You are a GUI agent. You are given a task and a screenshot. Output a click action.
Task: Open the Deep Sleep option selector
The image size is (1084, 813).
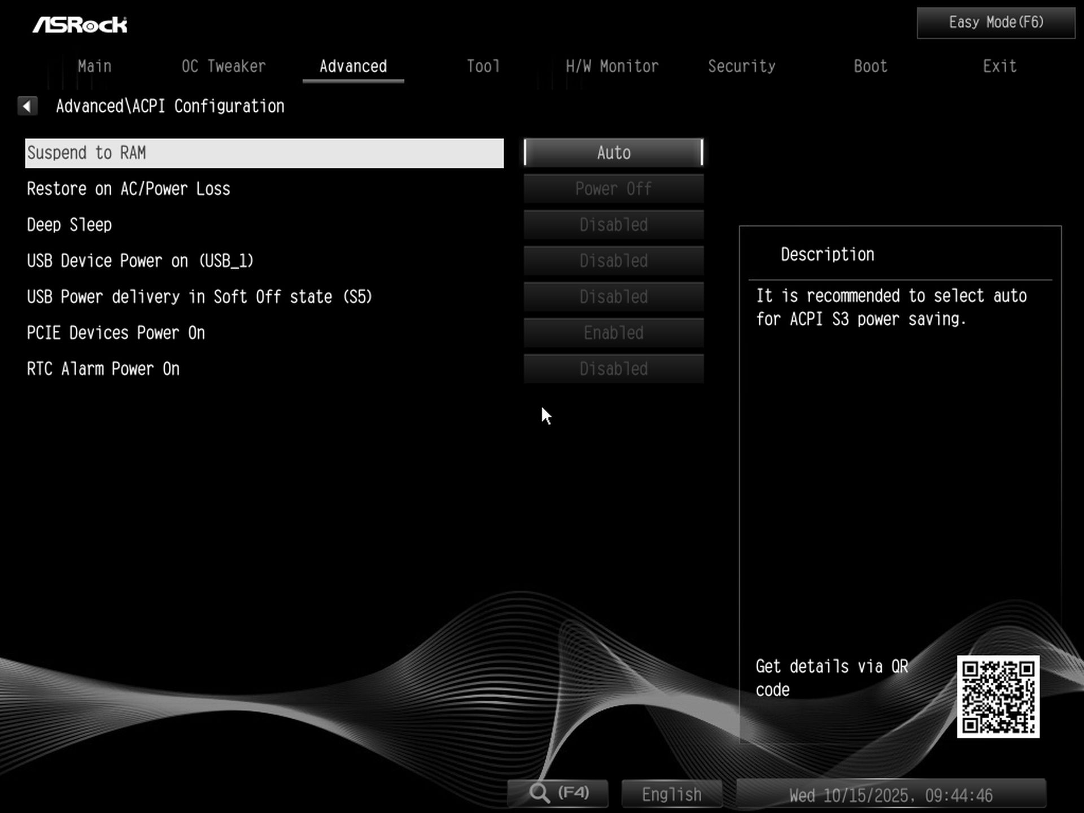613,225
